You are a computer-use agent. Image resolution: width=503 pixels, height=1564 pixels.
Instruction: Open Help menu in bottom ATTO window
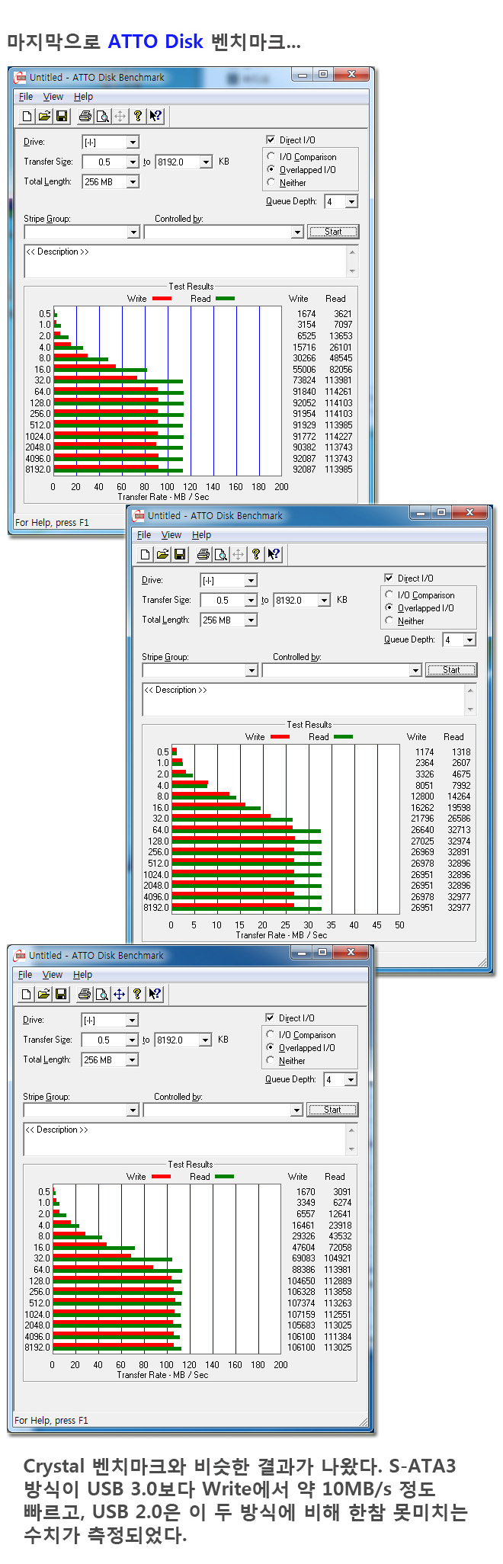(x=82, y=975)
